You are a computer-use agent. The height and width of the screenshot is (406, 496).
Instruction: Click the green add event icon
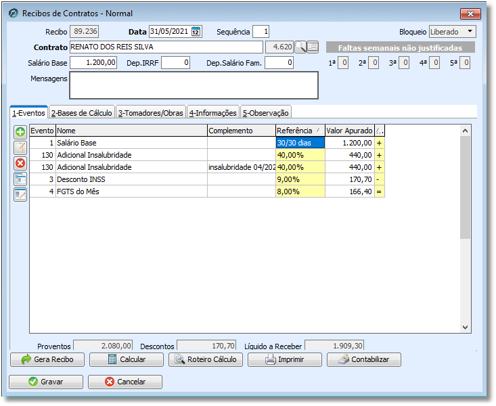(x=20, y=132)
